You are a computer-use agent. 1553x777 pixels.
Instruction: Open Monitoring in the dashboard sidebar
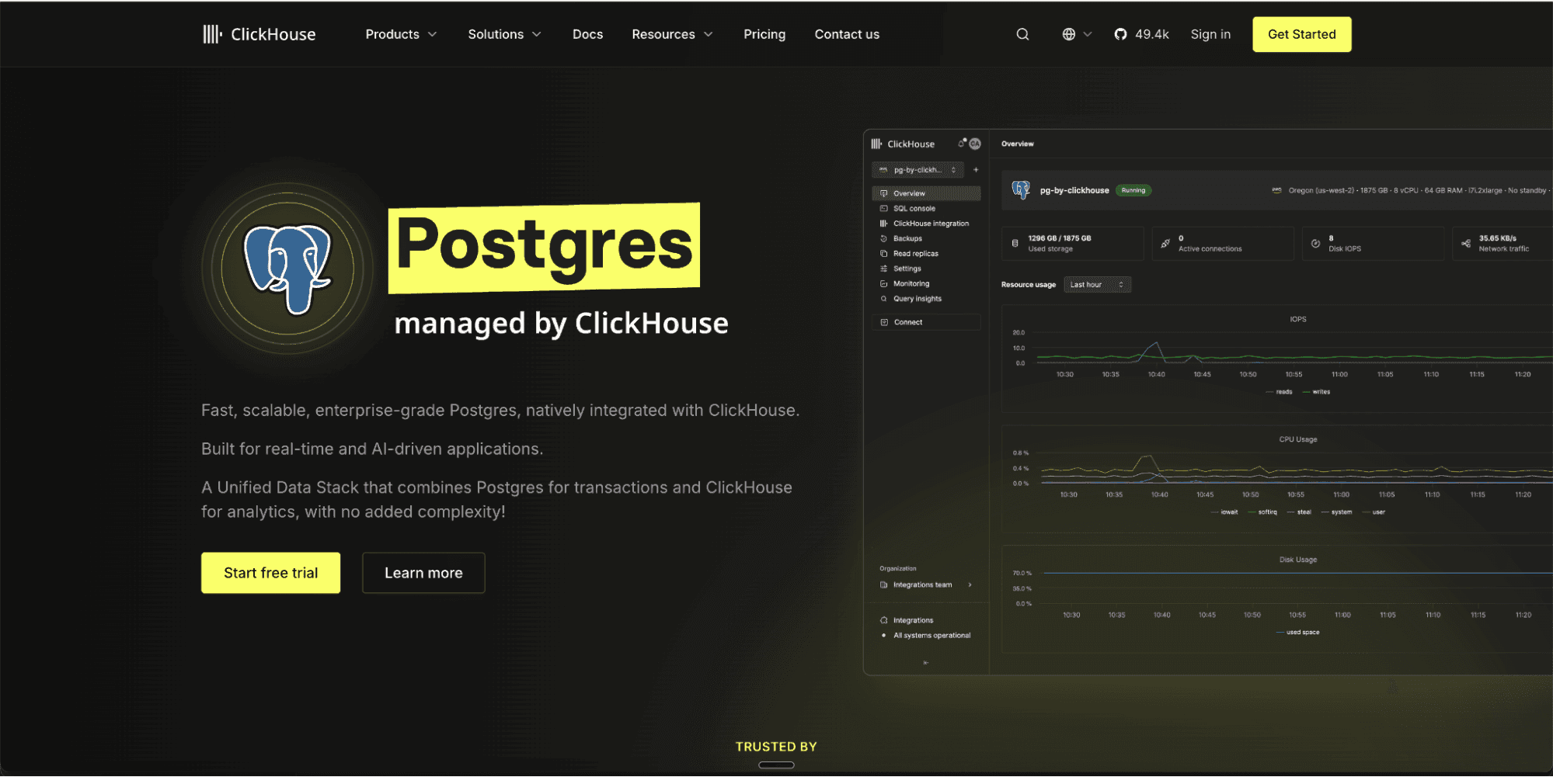tap(926, 283)
